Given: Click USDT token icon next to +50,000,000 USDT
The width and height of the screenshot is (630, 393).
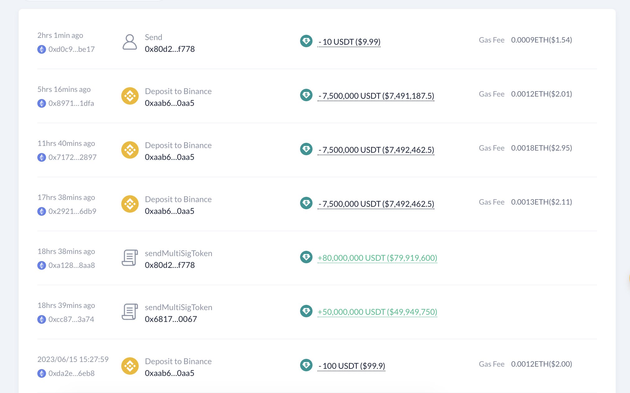Looking at the screenshot, I should point(306,311).
